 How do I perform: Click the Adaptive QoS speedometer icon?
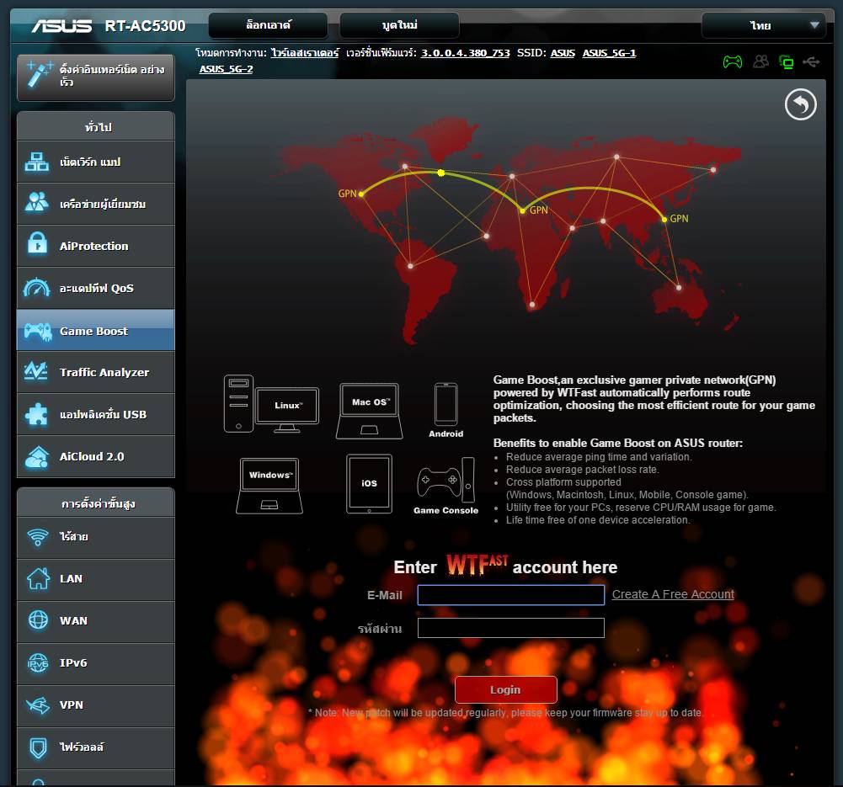36,287
